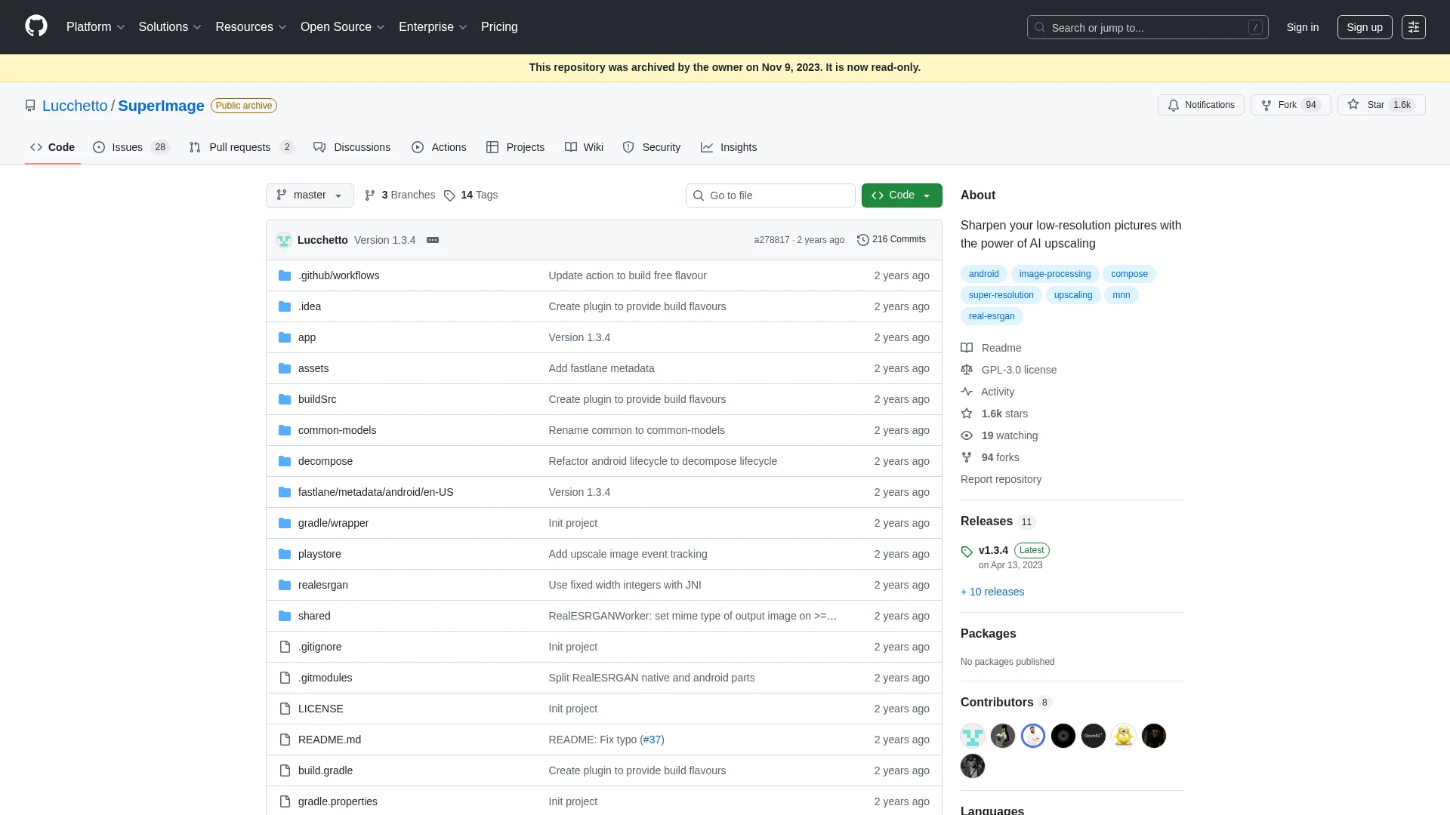The height and width of the screenshot is (815, 1450).
Task: Click the top-right header menu icon
Action: pos(1413,27)
